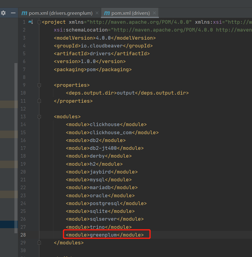The height and width of the screenshot is (257, 252).
Task: Close the pom.xml (drivers) tab
Action: 154,13
